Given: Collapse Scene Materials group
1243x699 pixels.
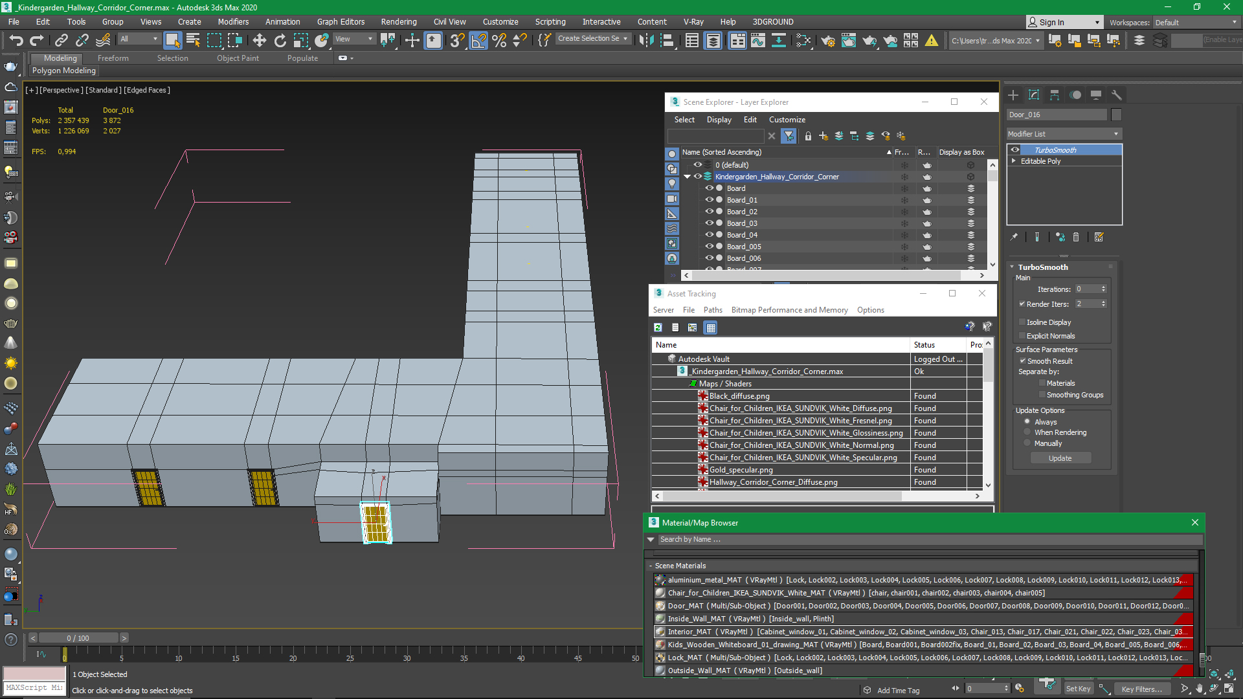Looking at the screenshot, I should click(x=651, y=566).
